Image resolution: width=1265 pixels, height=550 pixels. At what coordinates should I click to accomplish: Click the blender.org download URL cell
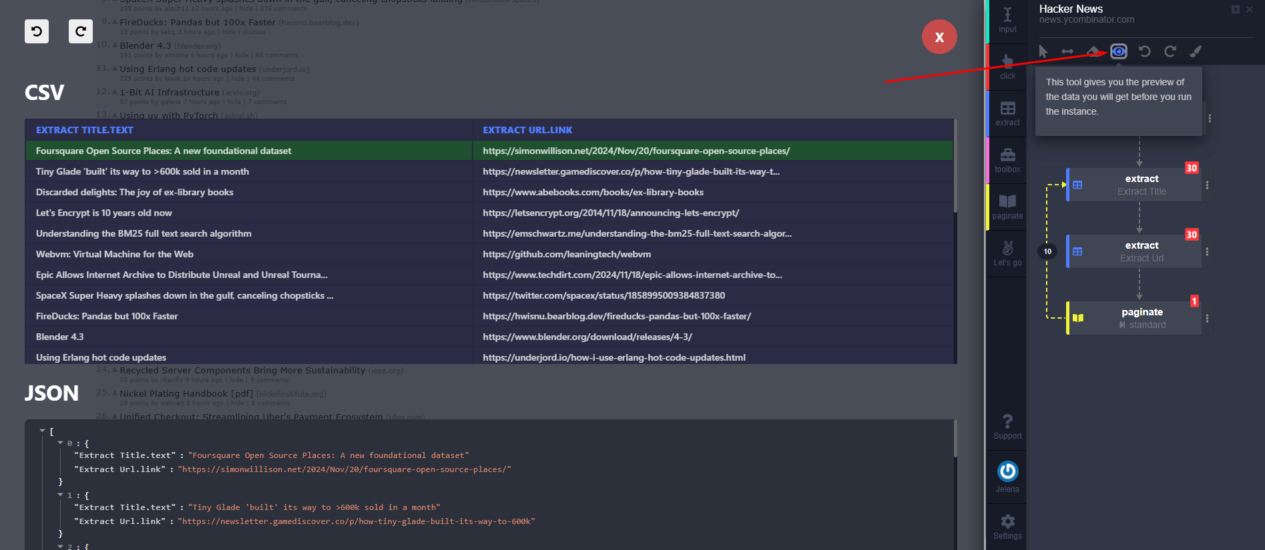pyautogui.click(x=713, y=337)
